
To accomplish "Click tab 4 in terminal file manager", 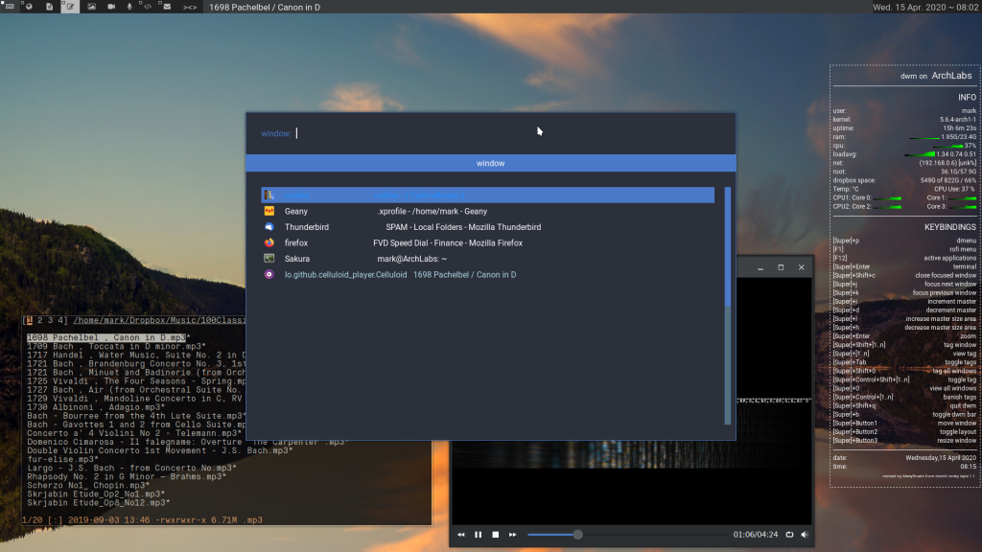I will (x=60, y=320).
